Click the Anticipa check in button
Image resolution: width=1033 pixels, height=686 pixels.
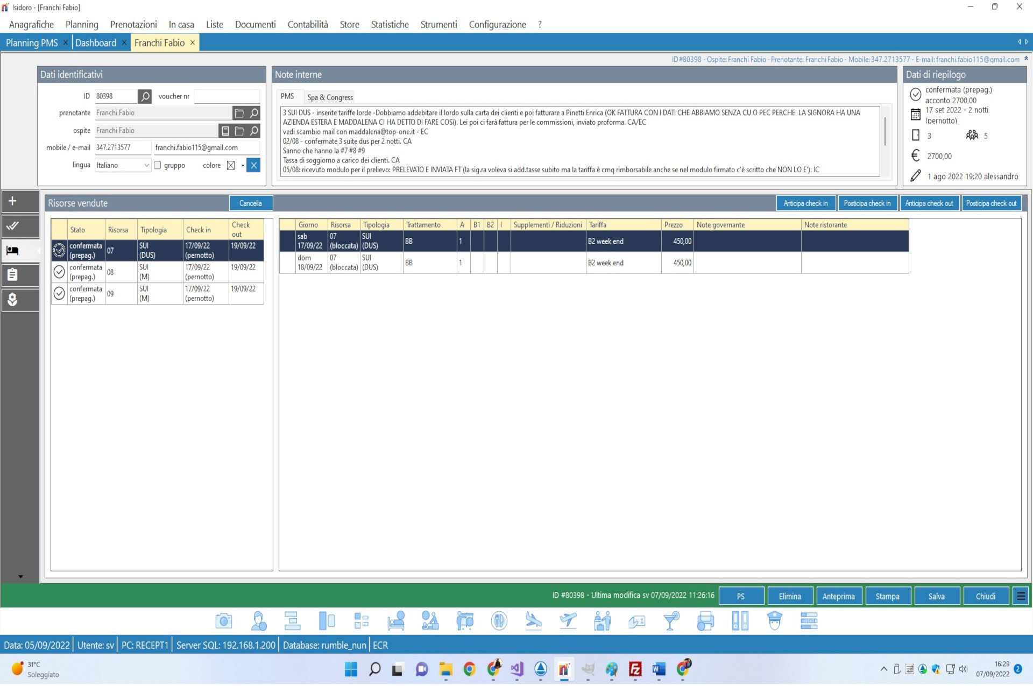tap(805, 203)
